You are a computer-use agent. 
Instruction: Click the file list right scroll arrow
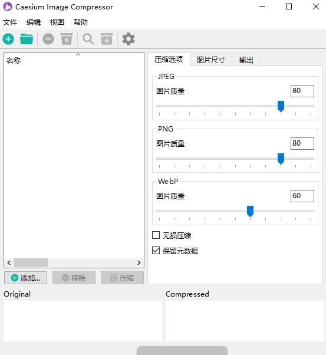coord(139,262)
